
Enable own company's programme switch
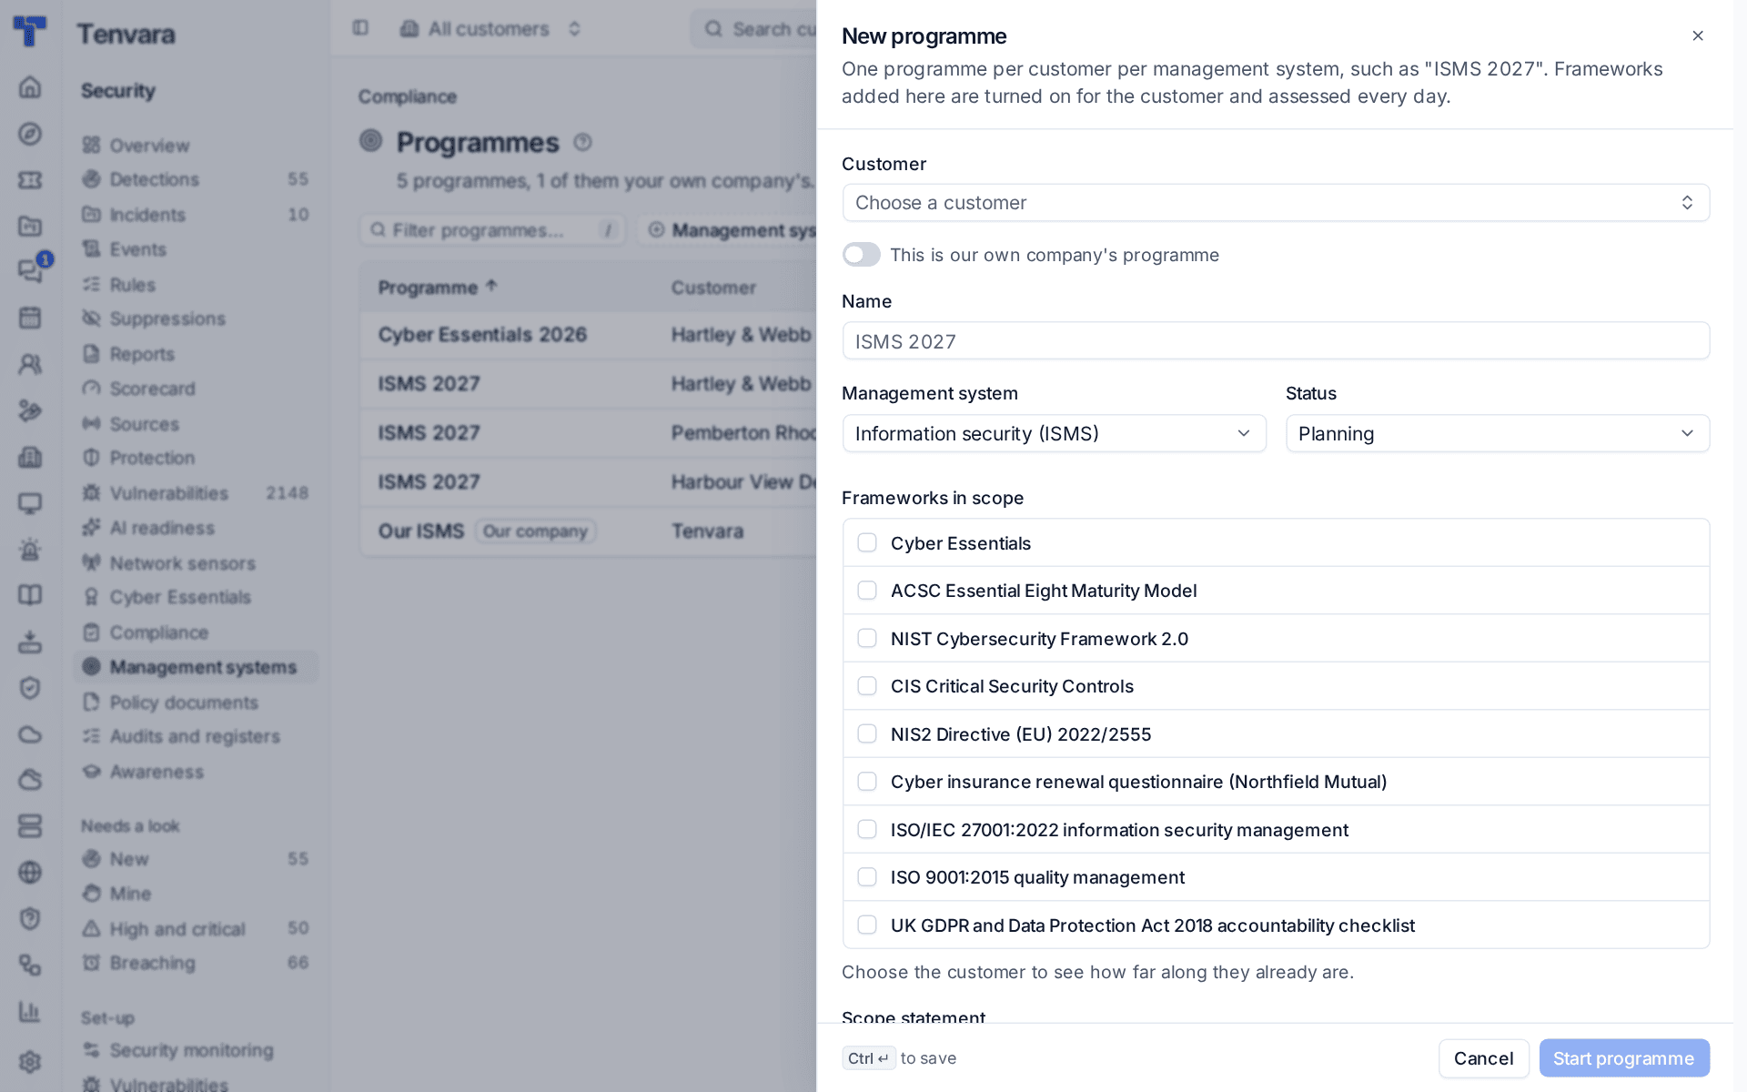coord(861,255)
